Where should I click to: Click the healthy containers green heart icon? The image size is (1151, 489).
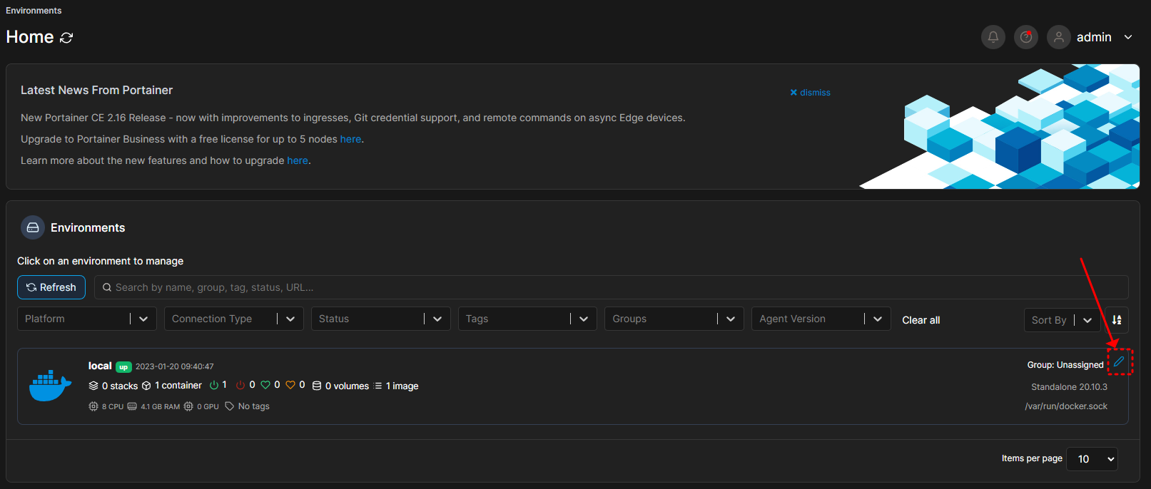(x=265, y=385)
